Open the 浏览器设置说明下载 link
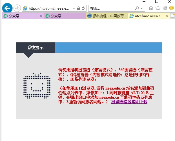 [129, 102]
